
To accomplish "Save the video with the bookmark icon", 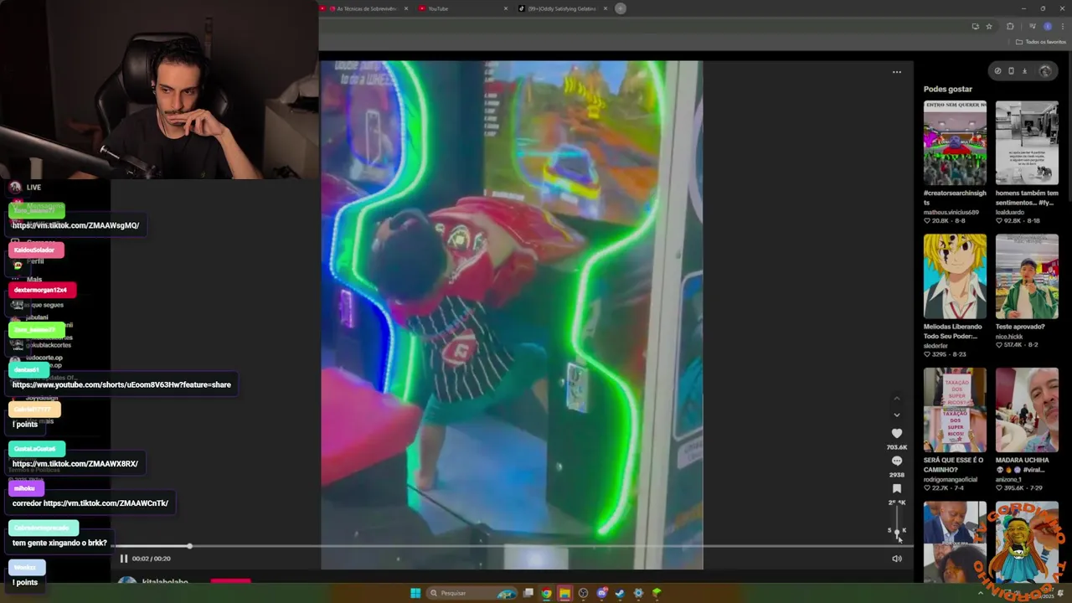I will [897, 488].
